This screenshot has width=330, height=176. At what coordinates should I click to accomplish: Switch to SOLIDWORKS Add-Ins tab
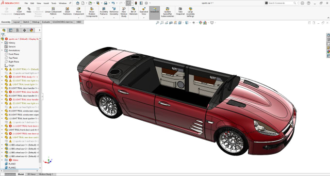[63, 22]
